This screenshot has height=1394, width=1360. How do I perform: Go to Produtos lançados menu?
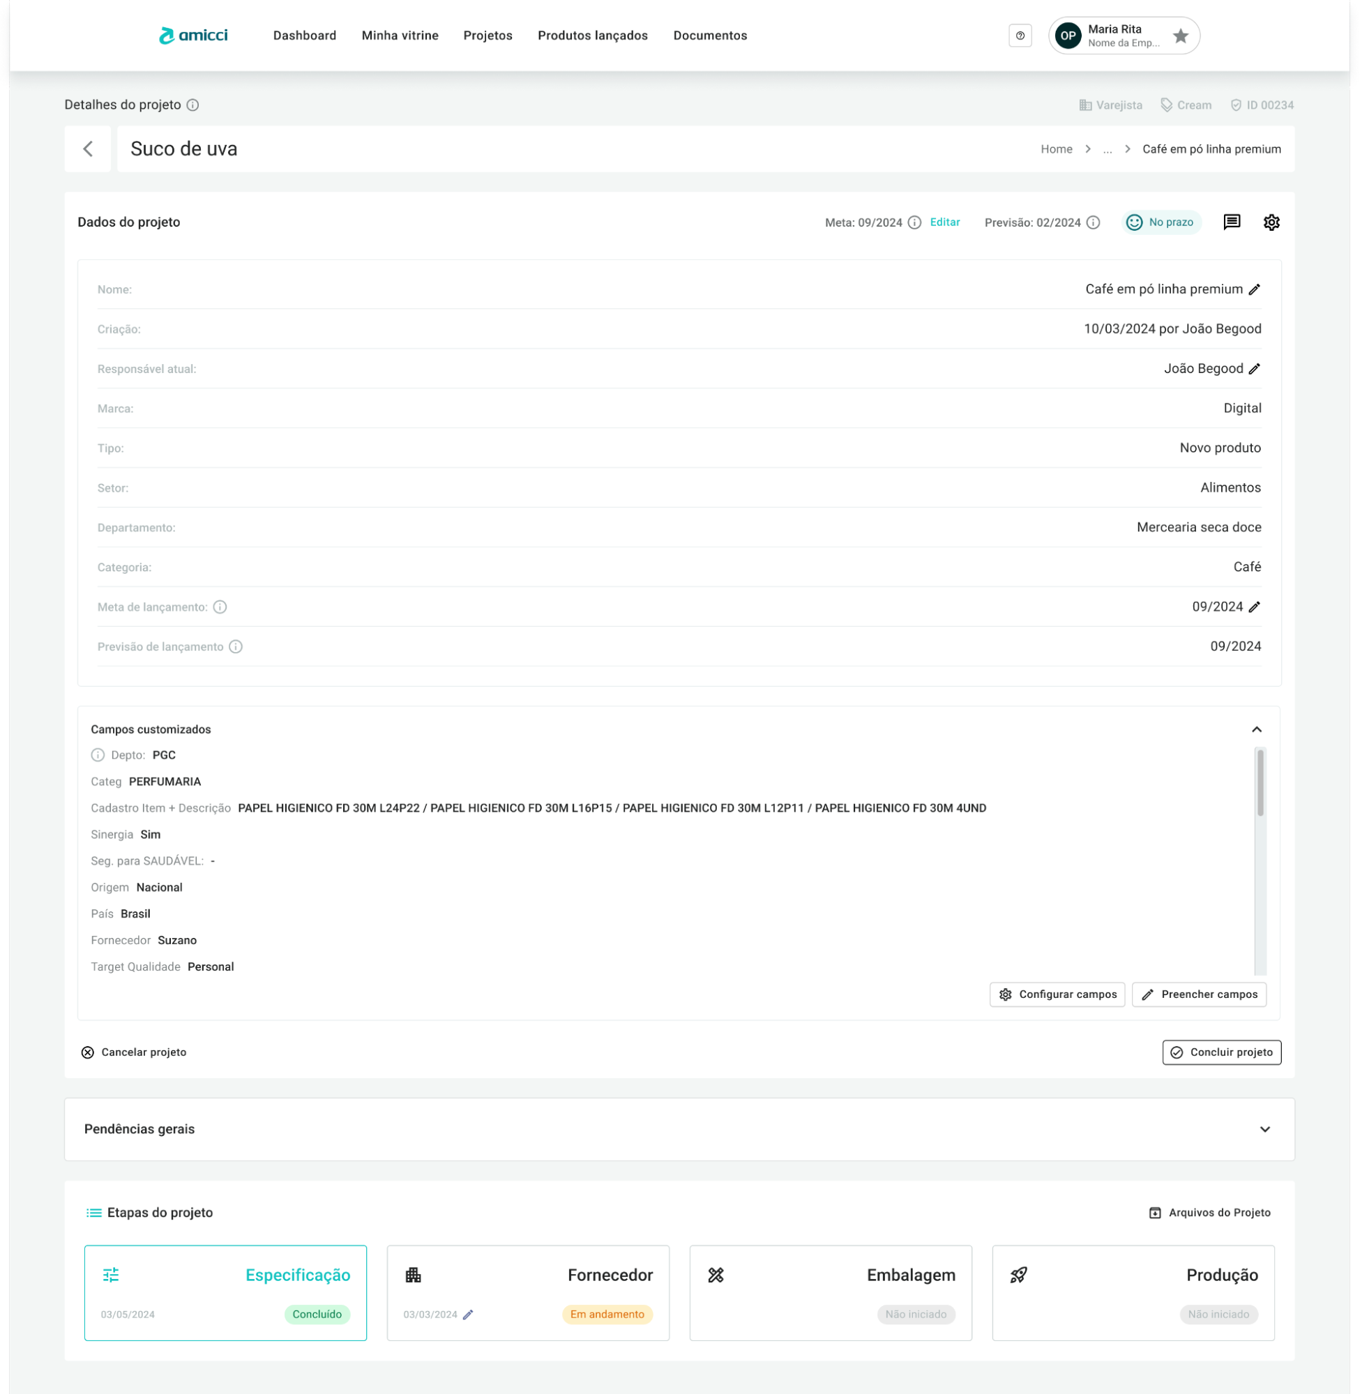592,36
